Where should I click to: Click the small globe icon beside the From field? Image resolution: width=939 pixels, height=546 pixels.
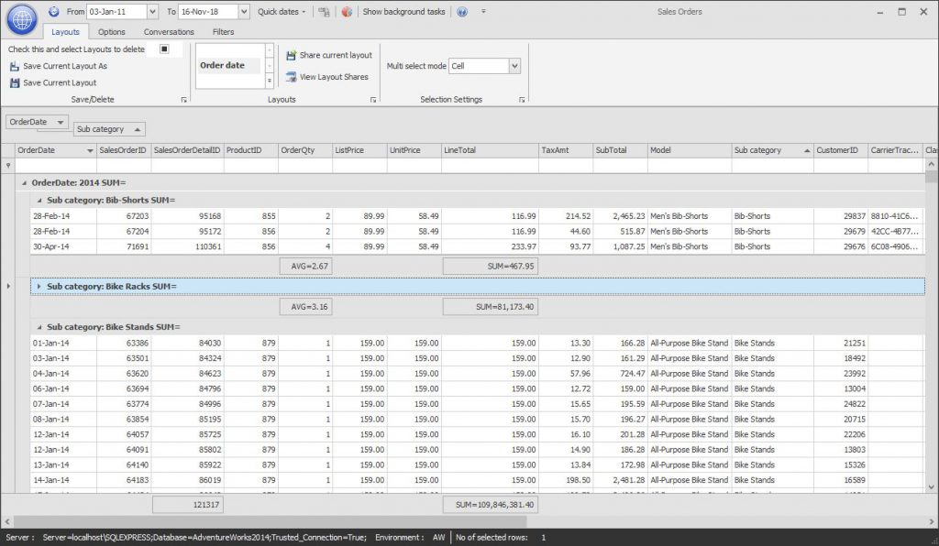point(52,10)
